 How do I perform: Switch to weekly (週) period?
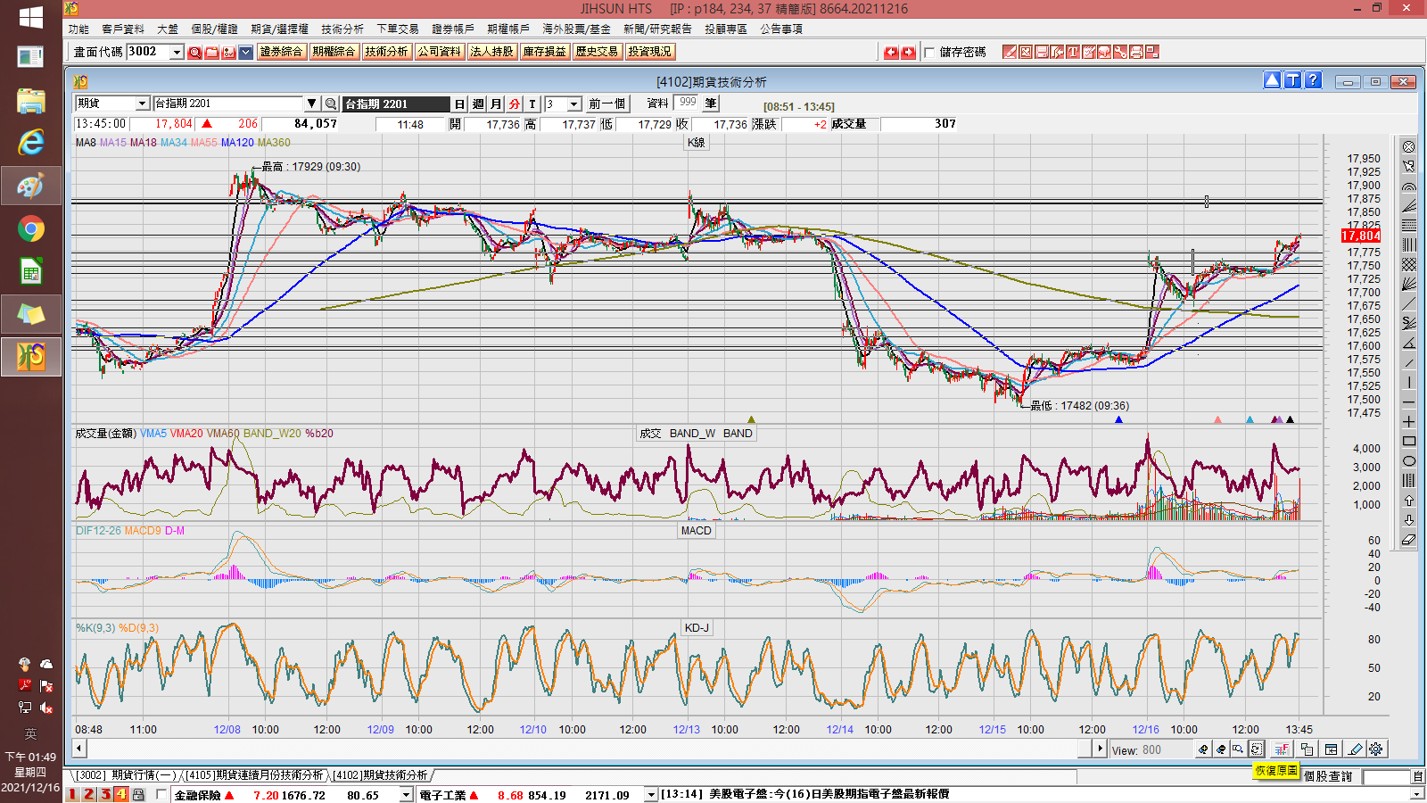click(478, 104)
